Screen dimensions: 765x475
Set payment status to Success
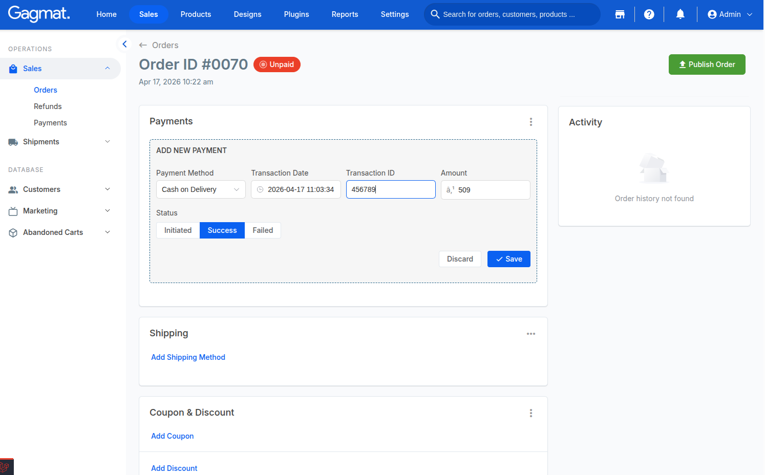pos(222,230)
